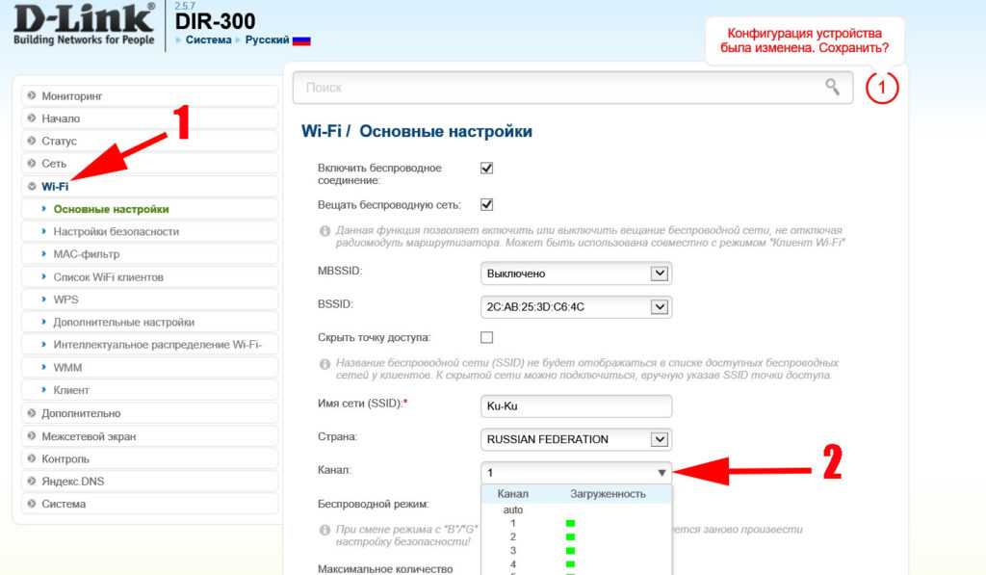Viewport: 986px width, 575px height.
Task: Select auto in channel list
Action: tap(512, 509)
